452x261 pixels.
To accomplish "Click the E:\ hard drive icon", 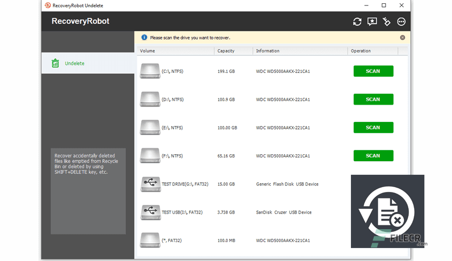I will pos(150,127).
